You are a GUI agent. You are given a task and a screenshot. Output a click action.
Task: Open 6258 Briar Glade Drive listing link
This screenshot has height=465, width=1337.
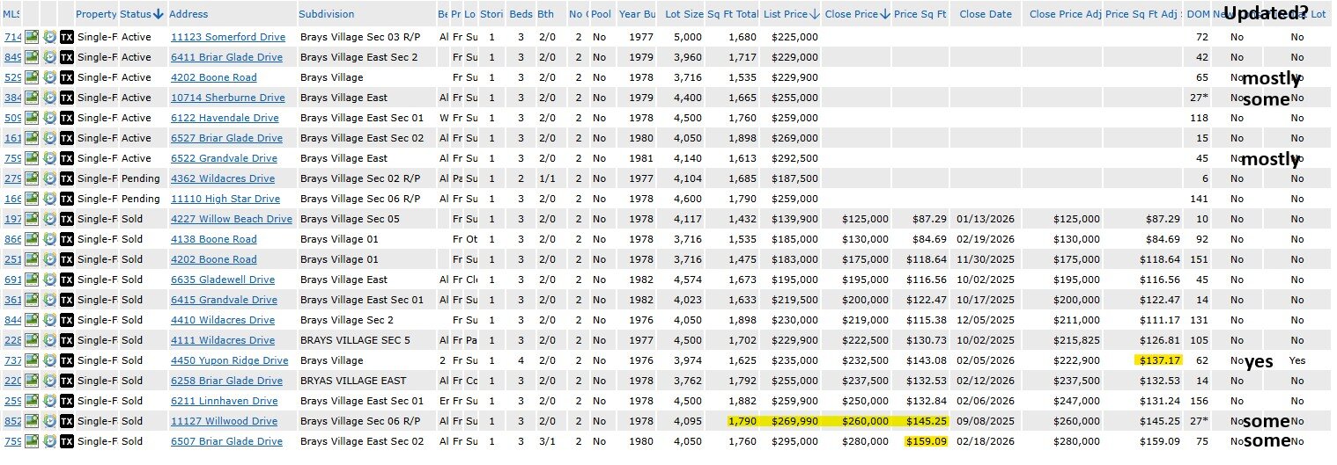(226, 381)
